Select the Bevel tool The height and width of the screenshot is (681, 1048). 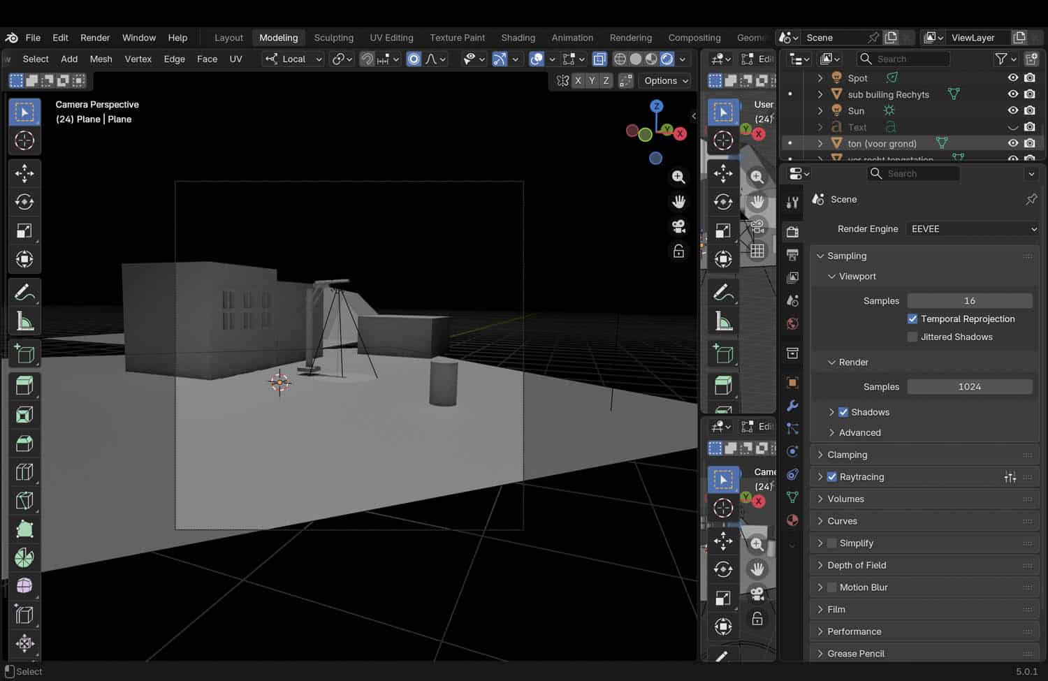[24, 444]
